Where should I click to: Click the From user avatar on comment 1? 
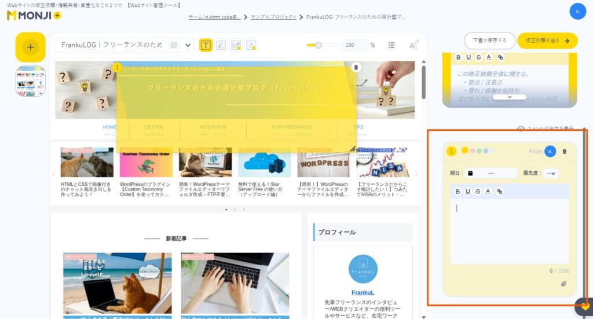[550, 151]
